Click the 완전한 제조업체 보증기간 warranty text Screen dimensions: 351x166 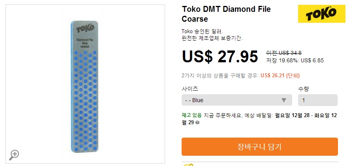coord(212,38)
